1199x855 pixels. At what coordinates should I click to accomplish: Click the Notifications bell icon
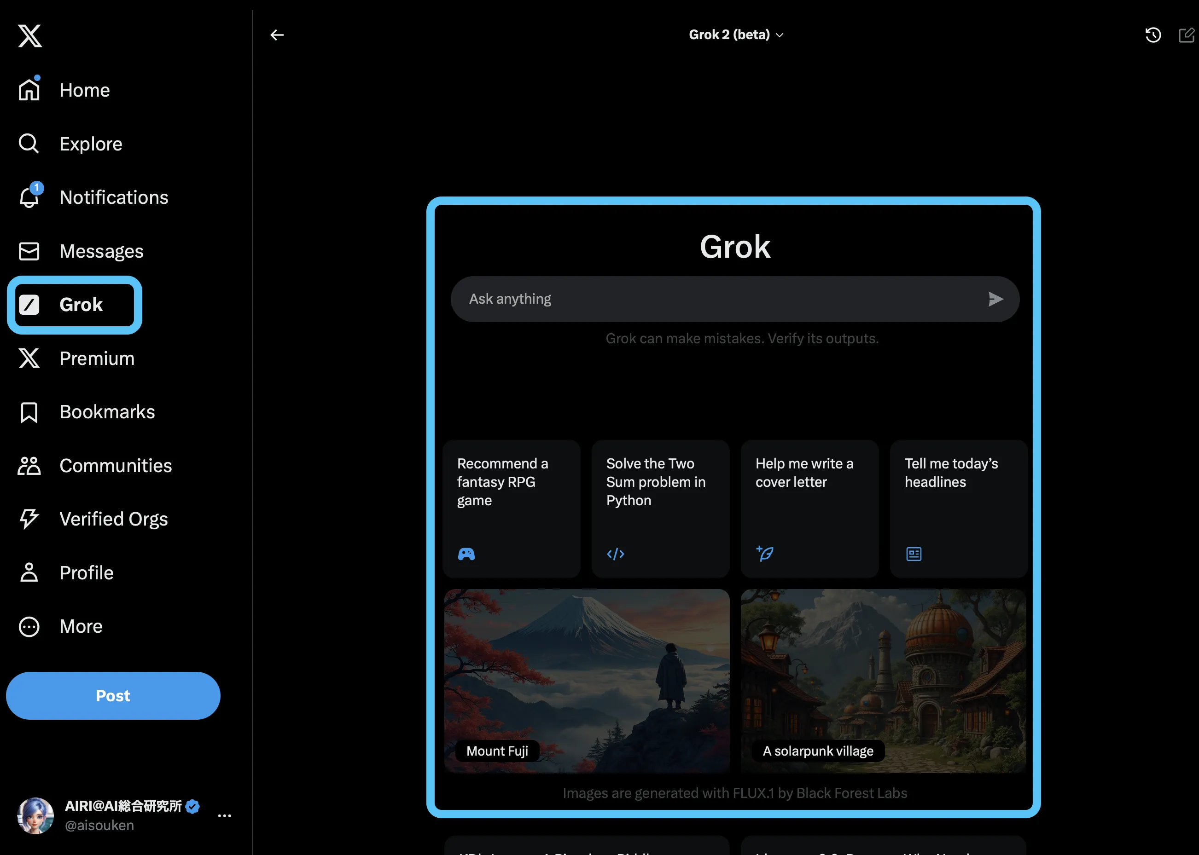click(x=29, y=197)
